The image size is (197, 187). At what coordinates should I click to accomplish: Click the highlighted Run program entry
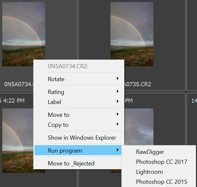[x=65, y=151]
